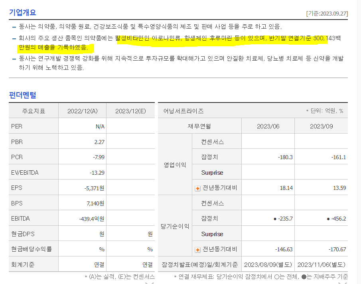This screenshot has height=284, width=361.
Task: Click the 잠정치발표(예정)일/회계기준 label
Action: [199, 265]
